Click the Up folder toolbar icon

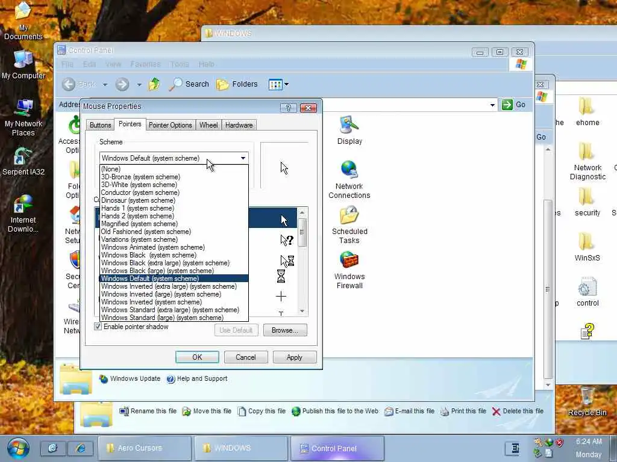pyautogui.click(x=154, y=84)
